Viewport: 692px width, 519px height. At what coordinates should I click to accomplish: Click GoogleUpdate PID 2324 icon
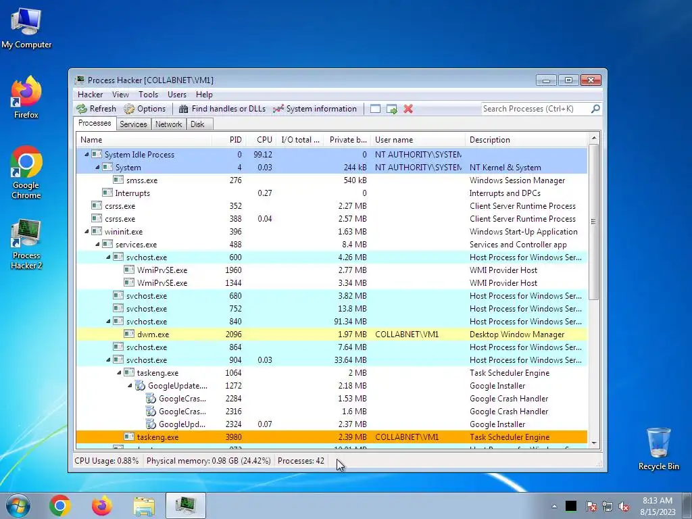151,424
